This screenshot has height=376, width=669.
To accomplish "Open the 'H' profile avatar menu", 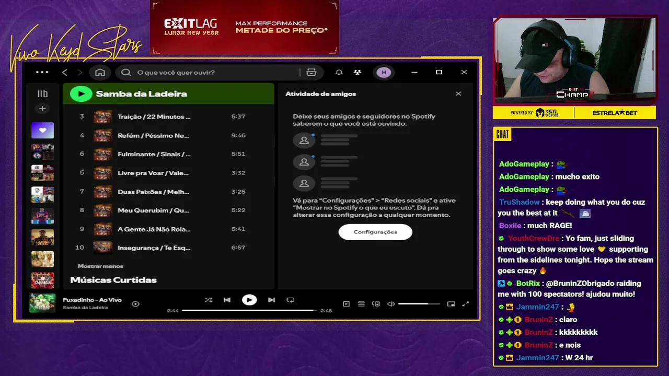I will (x=384, y=72).
